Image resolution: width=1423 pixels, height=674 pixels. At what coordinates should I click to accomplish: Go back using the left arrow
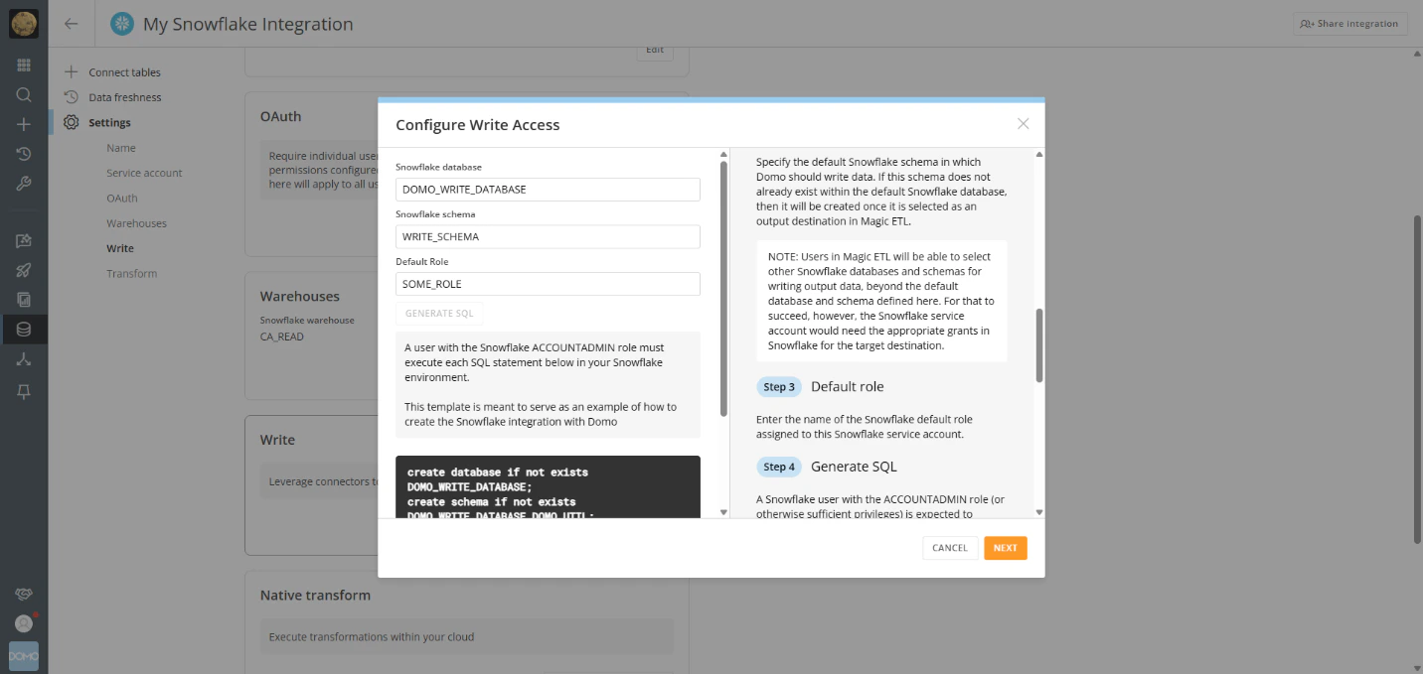(72, 24)
